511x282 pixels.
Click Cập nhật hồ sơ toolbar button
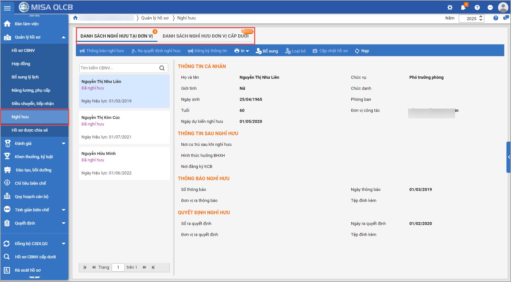point(330,51)
